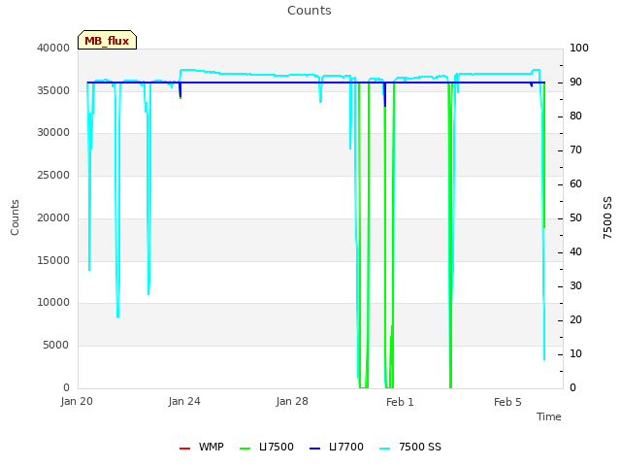Click the 25000 left axis value
Viewport: 621px width, 466px height.
click(x=53, y=175)
